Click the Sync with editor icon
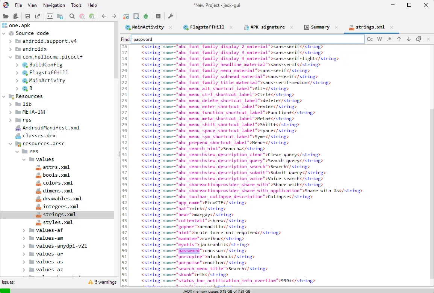The height and width of the screenshot is (293, 434). (x=50, y=16)
